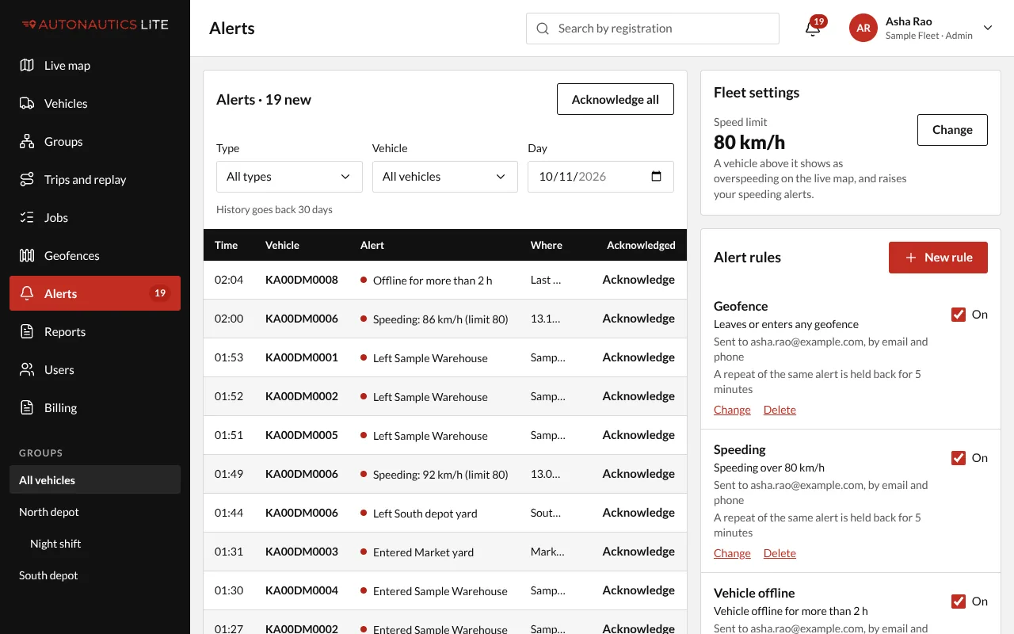Click the Autonautics Lite logo

click(95, 25)
